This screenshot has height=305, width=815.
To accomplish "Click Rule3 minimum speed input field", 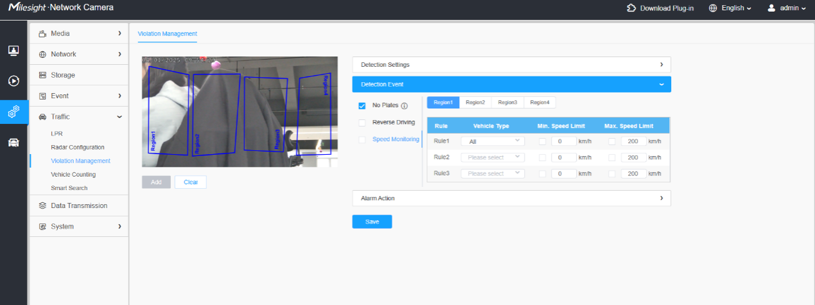I will [x=564, y=173].
